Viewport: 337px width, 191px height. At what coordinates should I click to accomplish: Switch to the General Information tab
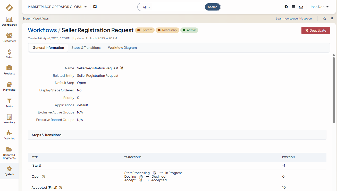click(x=48, y=48)
